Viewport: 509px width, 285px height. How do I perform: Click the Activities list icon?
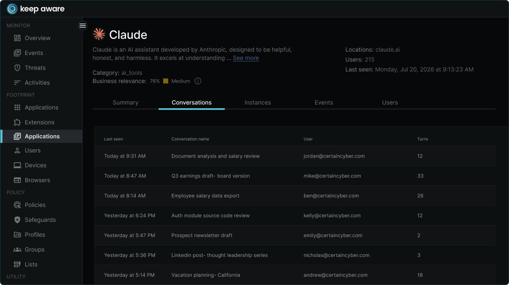(17, 83)
